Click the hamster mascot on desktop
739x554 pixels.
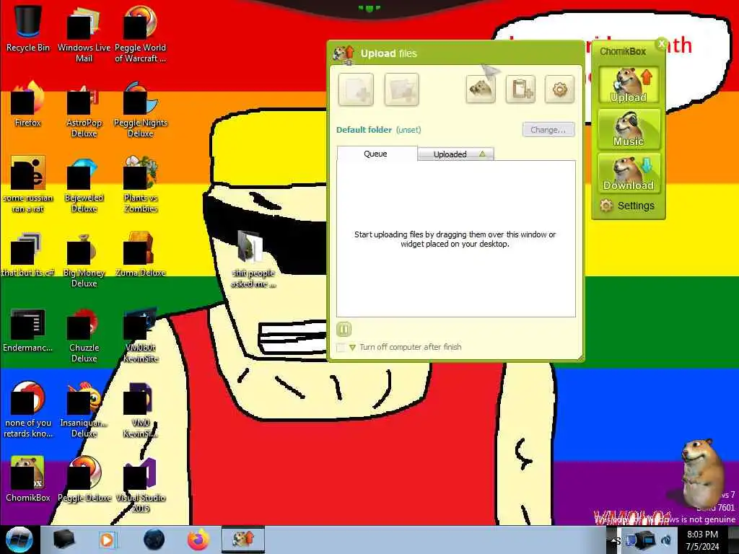[701, 473]
